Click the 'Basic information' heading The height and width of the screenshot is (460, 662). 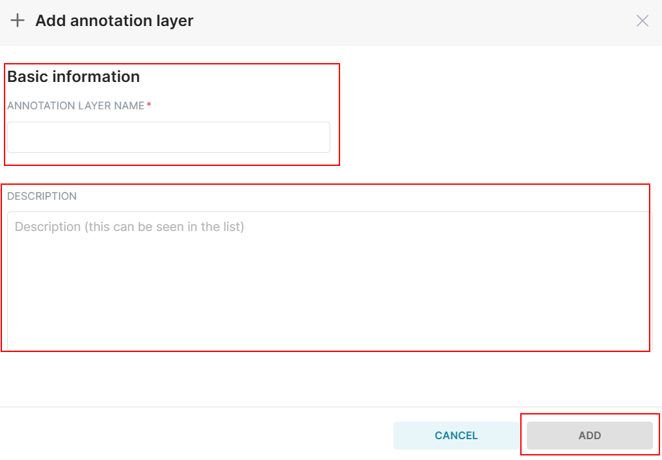tap(73, 77)
